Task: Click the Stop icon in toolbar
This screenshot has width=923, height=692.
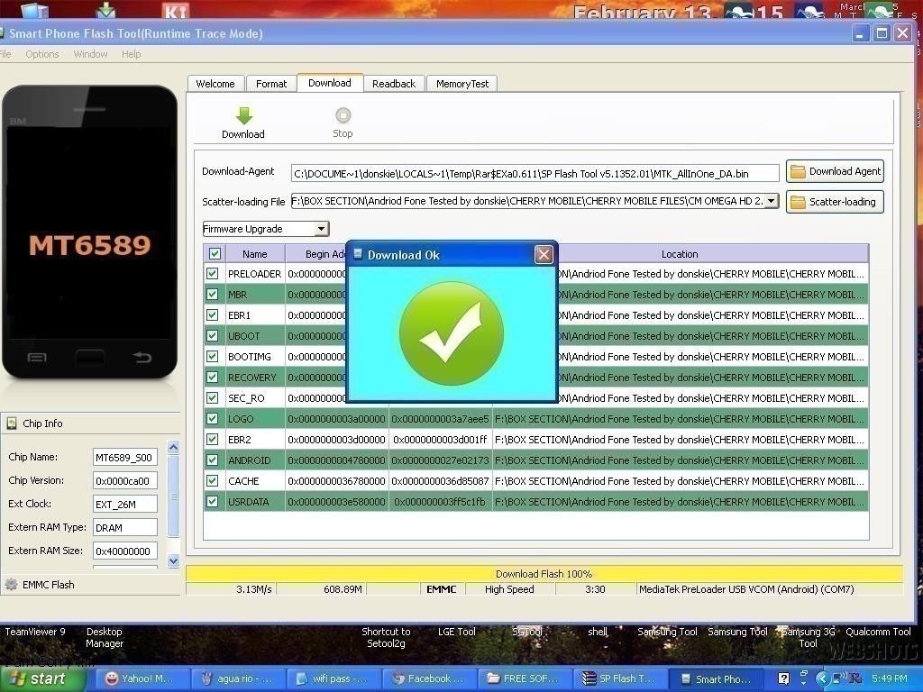Action: pos(343,114)
